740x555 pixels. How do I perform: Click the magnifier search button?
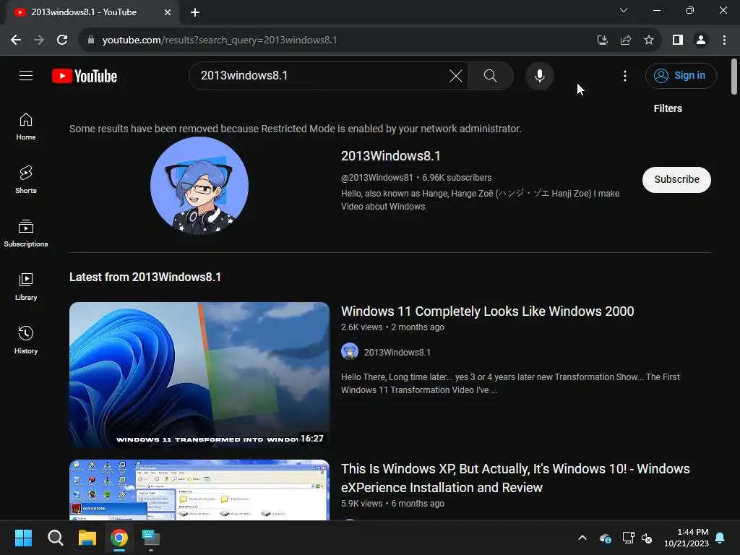[x=491, y=75]
